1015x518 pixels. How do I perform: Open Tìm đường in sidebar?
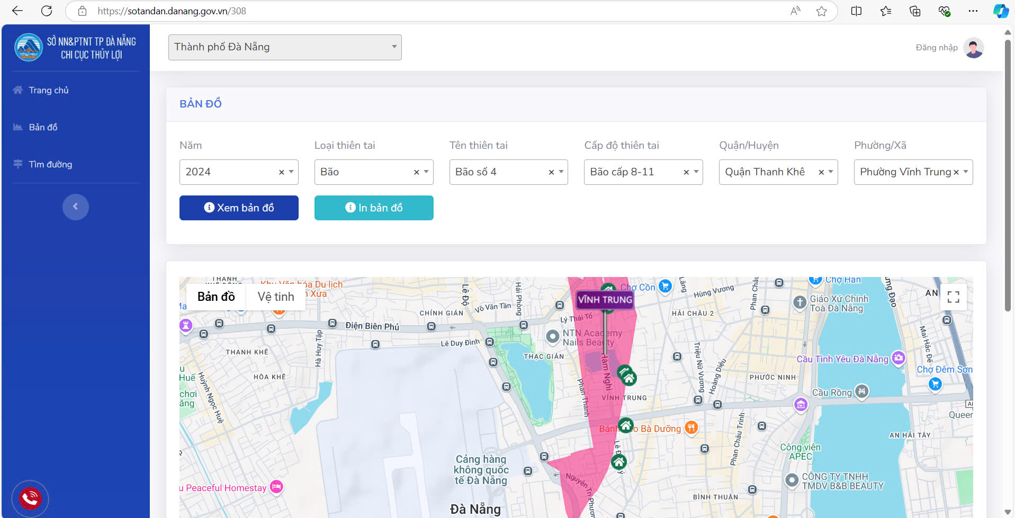[x=50, y=164]
